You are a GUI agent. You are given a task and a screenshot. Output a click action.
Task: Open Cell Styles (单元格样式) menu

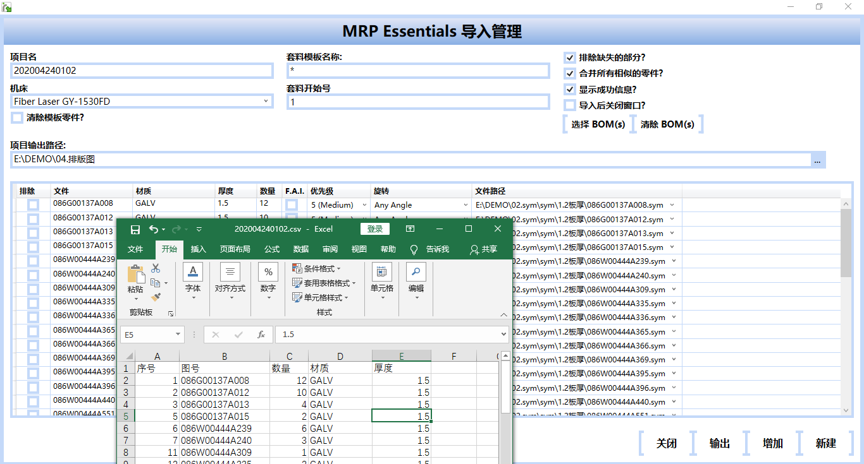tap(320, 297)
